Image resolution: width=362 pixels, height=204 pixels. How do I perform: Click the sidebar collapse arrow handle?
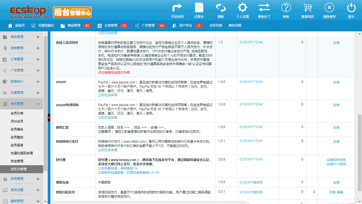(x=49, y=117)
